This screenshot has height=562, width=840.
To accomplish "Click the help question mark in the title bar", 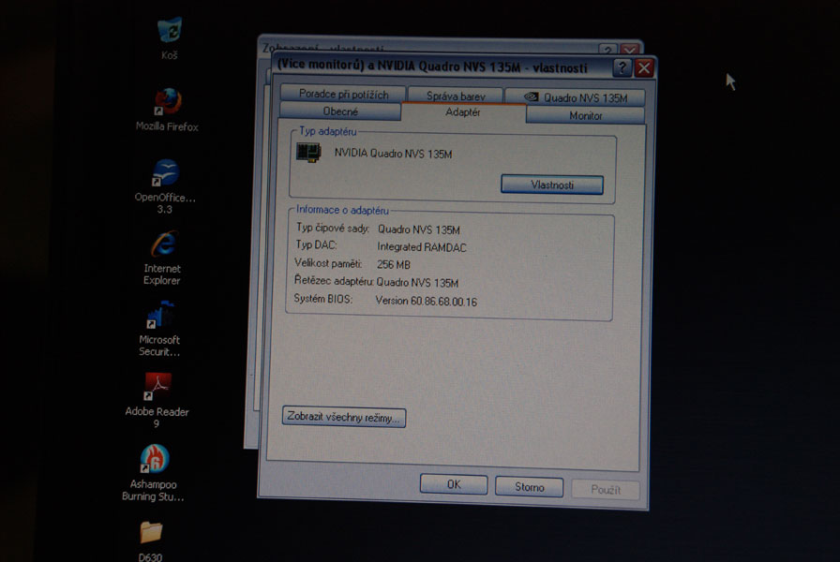I will (622, 67).
